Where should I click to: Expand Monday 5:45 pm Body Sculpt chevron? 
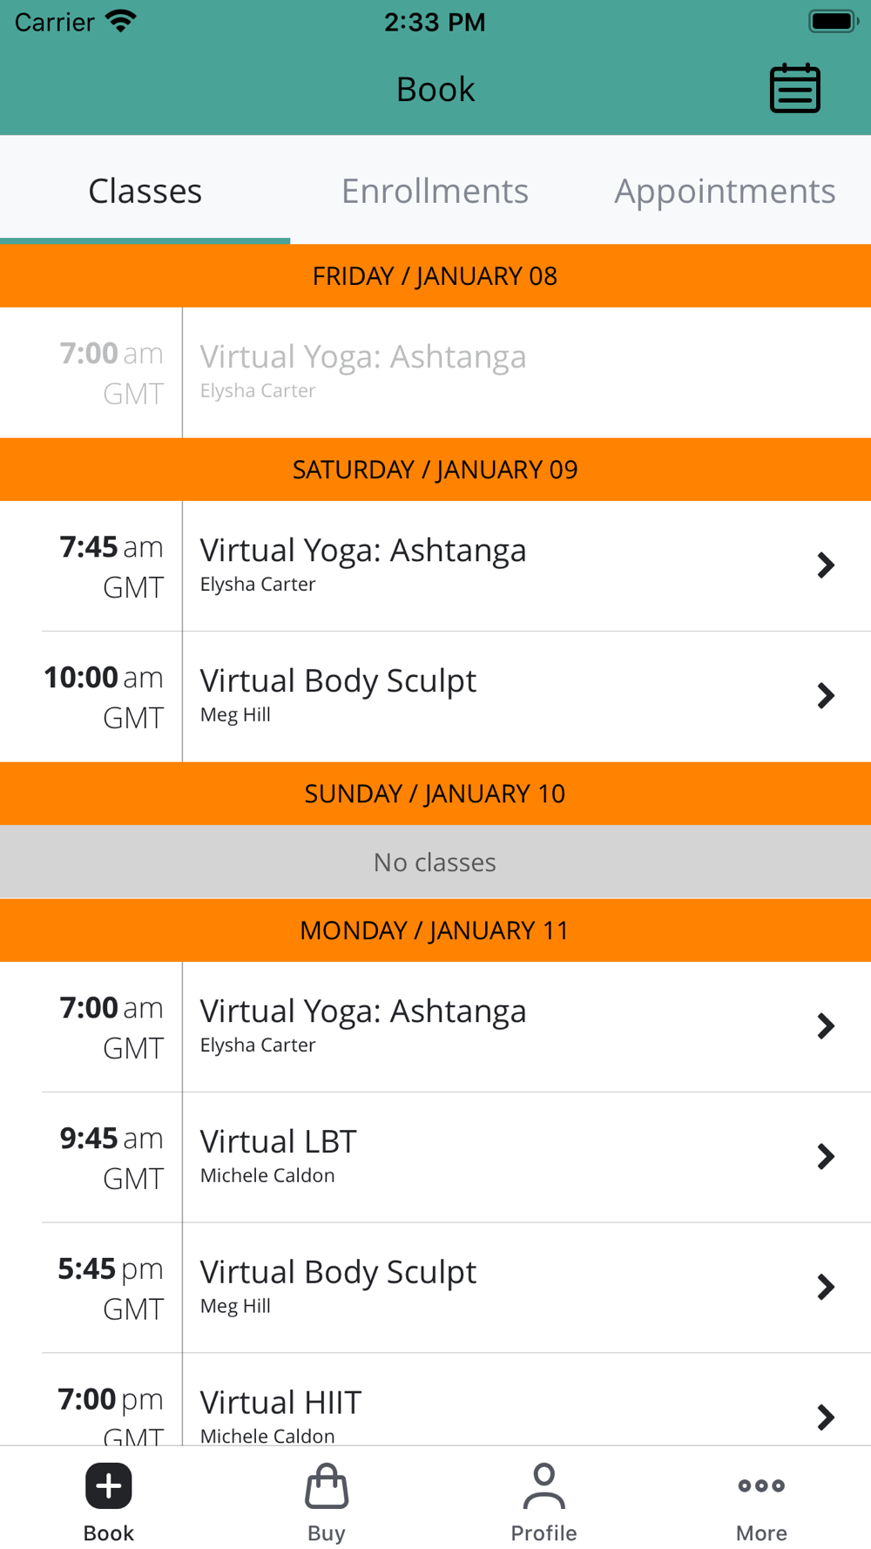826,1288
